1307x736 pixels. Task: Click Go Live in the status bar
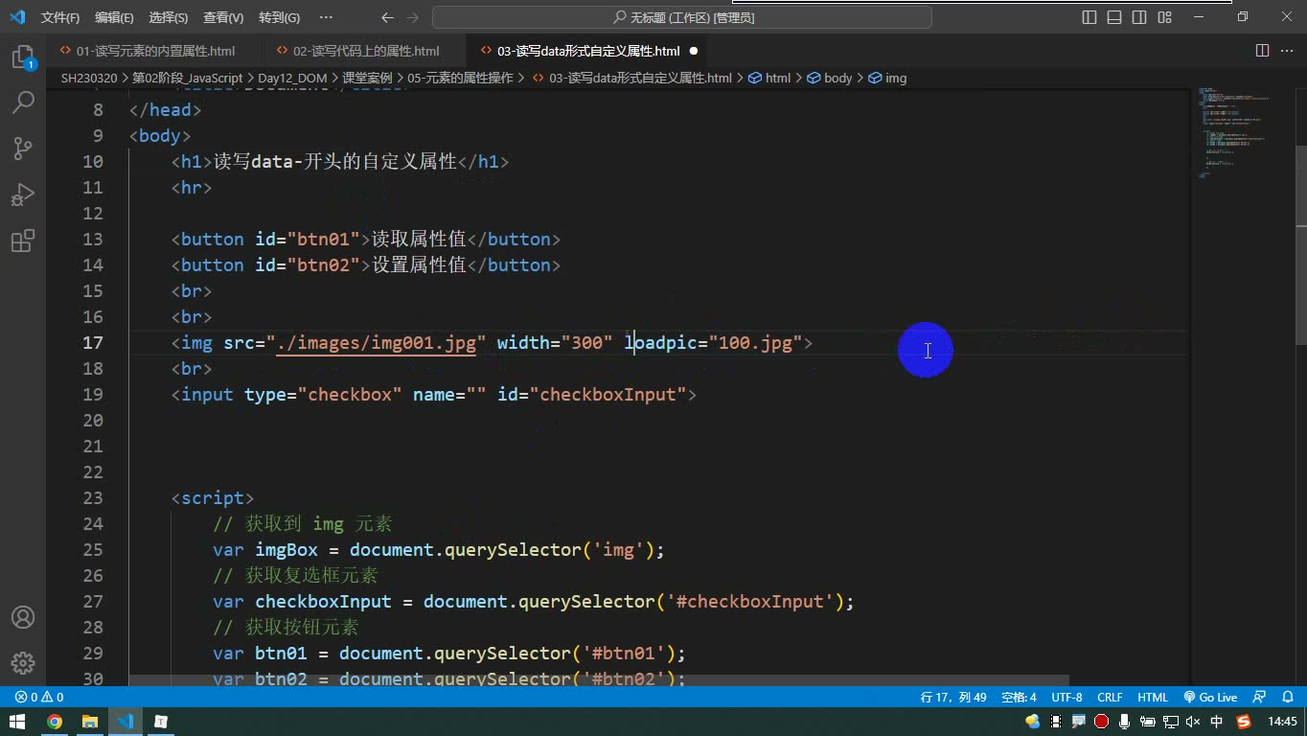(x=1211, y=698)
